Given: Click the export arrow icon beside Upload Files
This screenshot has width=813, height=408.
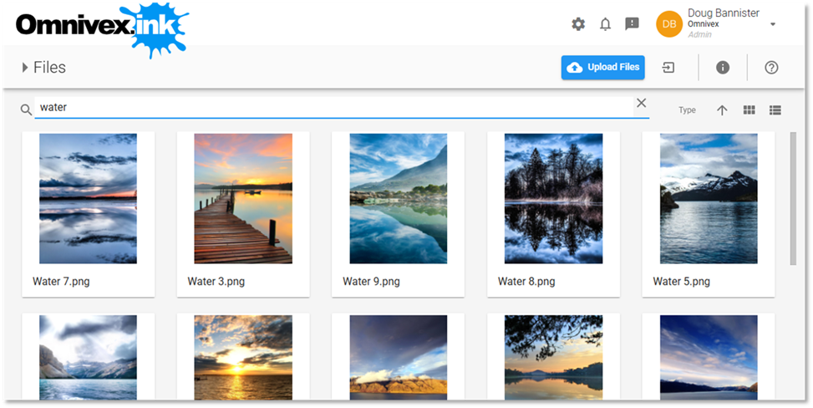Looking at the screenshot, I should pos(668,68).
